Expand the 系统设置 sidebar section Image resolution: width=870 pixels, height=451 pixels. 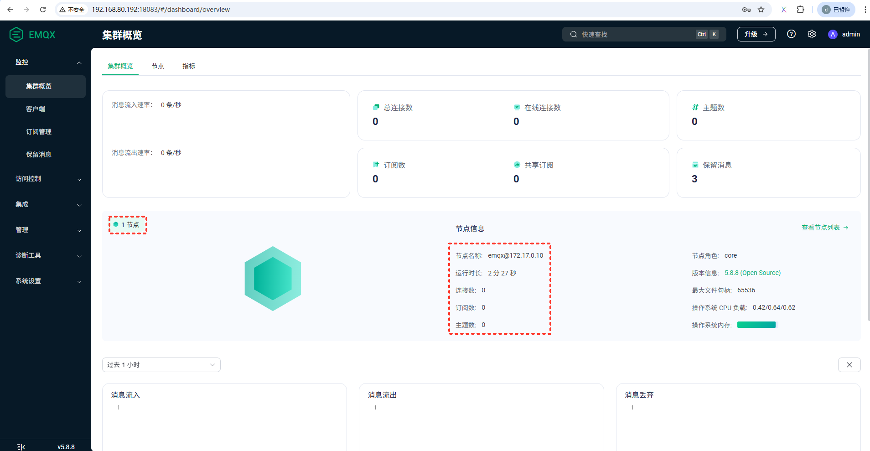coord(46,281)
